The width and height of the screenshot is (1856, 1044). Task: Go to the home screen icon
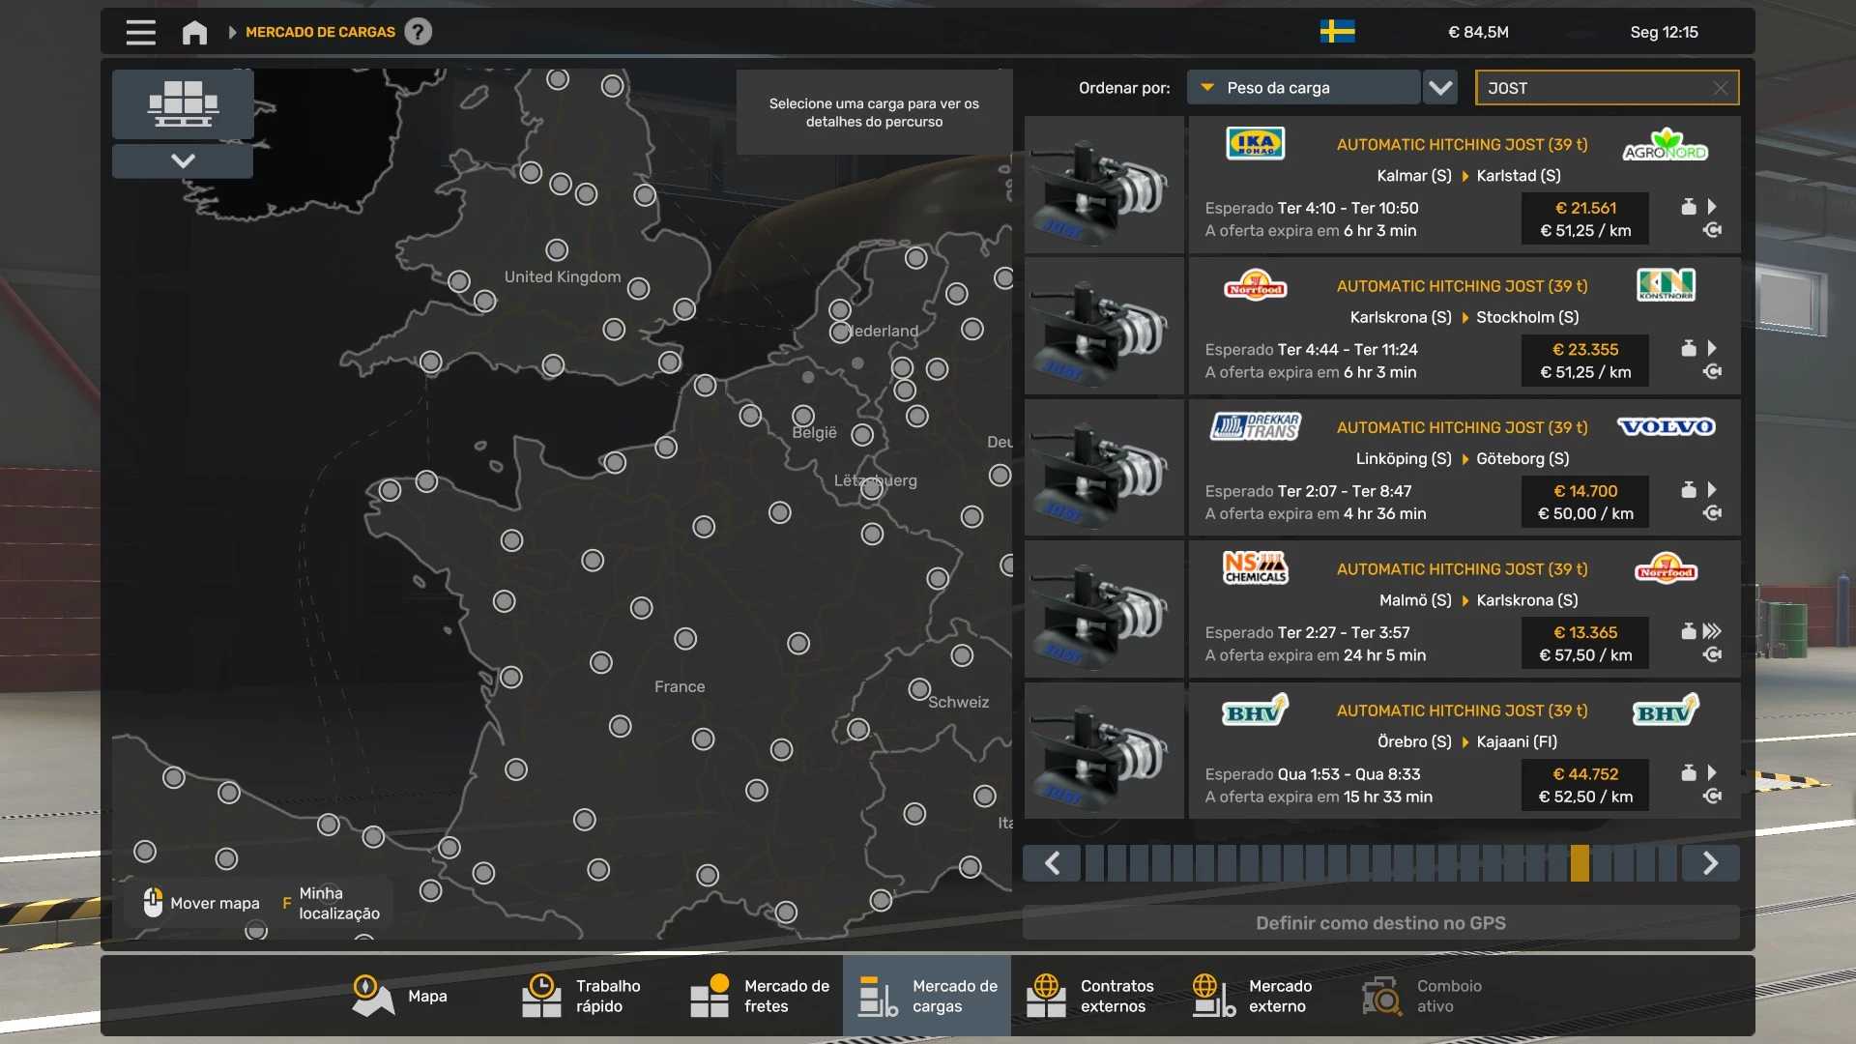(194, 32)
